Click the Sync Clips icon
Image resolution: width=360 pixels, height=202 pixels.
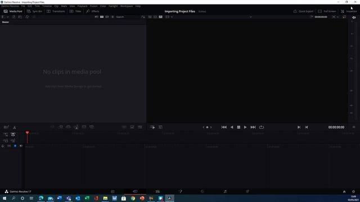click(x=27, y=17)
